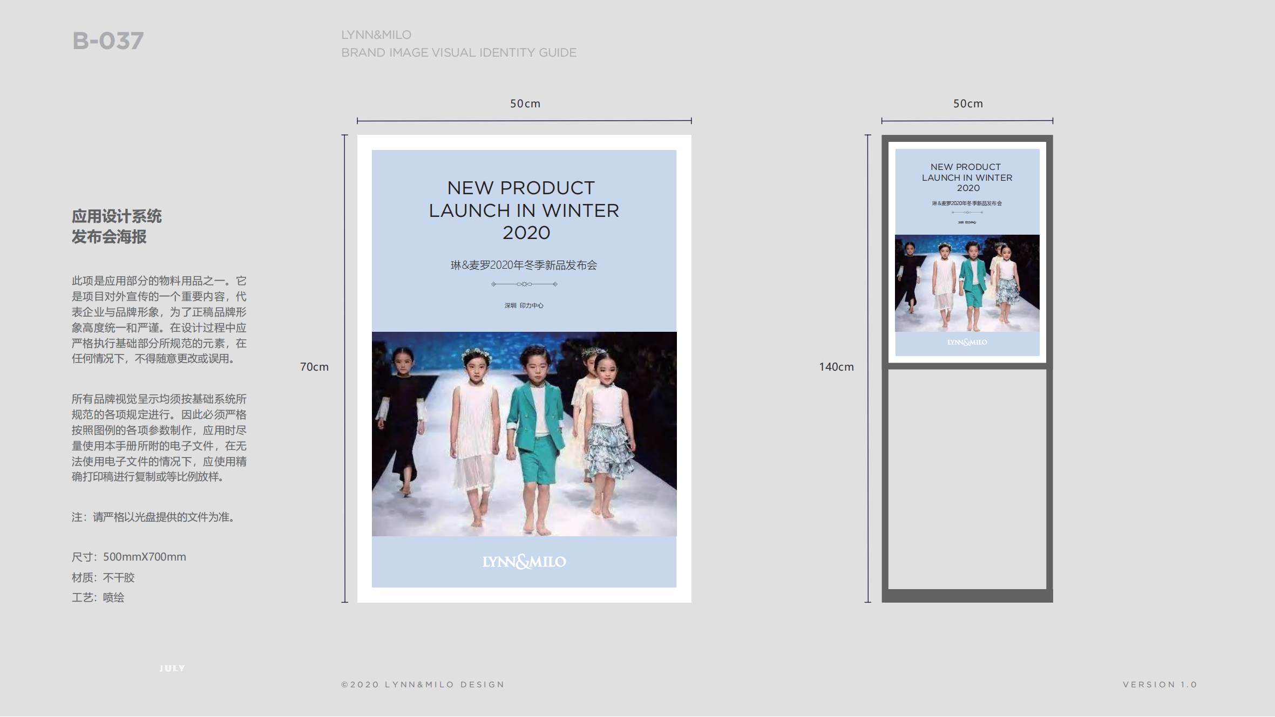Image resolution: width=1275 pixels, height=717 pixels.
Task: Click NEW PRODUCT LAUNCH IN WINTER headline on large poster
Action: 524,210
